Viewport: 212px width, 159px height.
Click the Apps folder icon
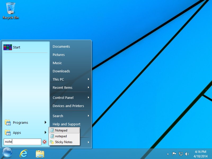click(8, 132)
